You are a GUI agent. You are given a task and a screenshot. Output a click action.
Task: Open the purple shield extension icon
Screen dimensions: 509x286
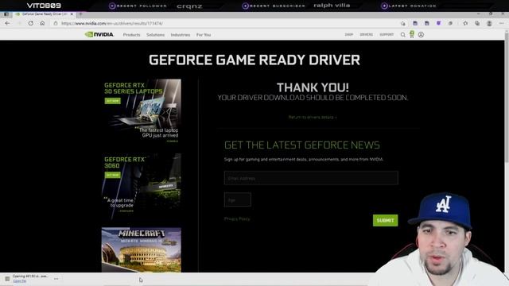click(438, 23)
